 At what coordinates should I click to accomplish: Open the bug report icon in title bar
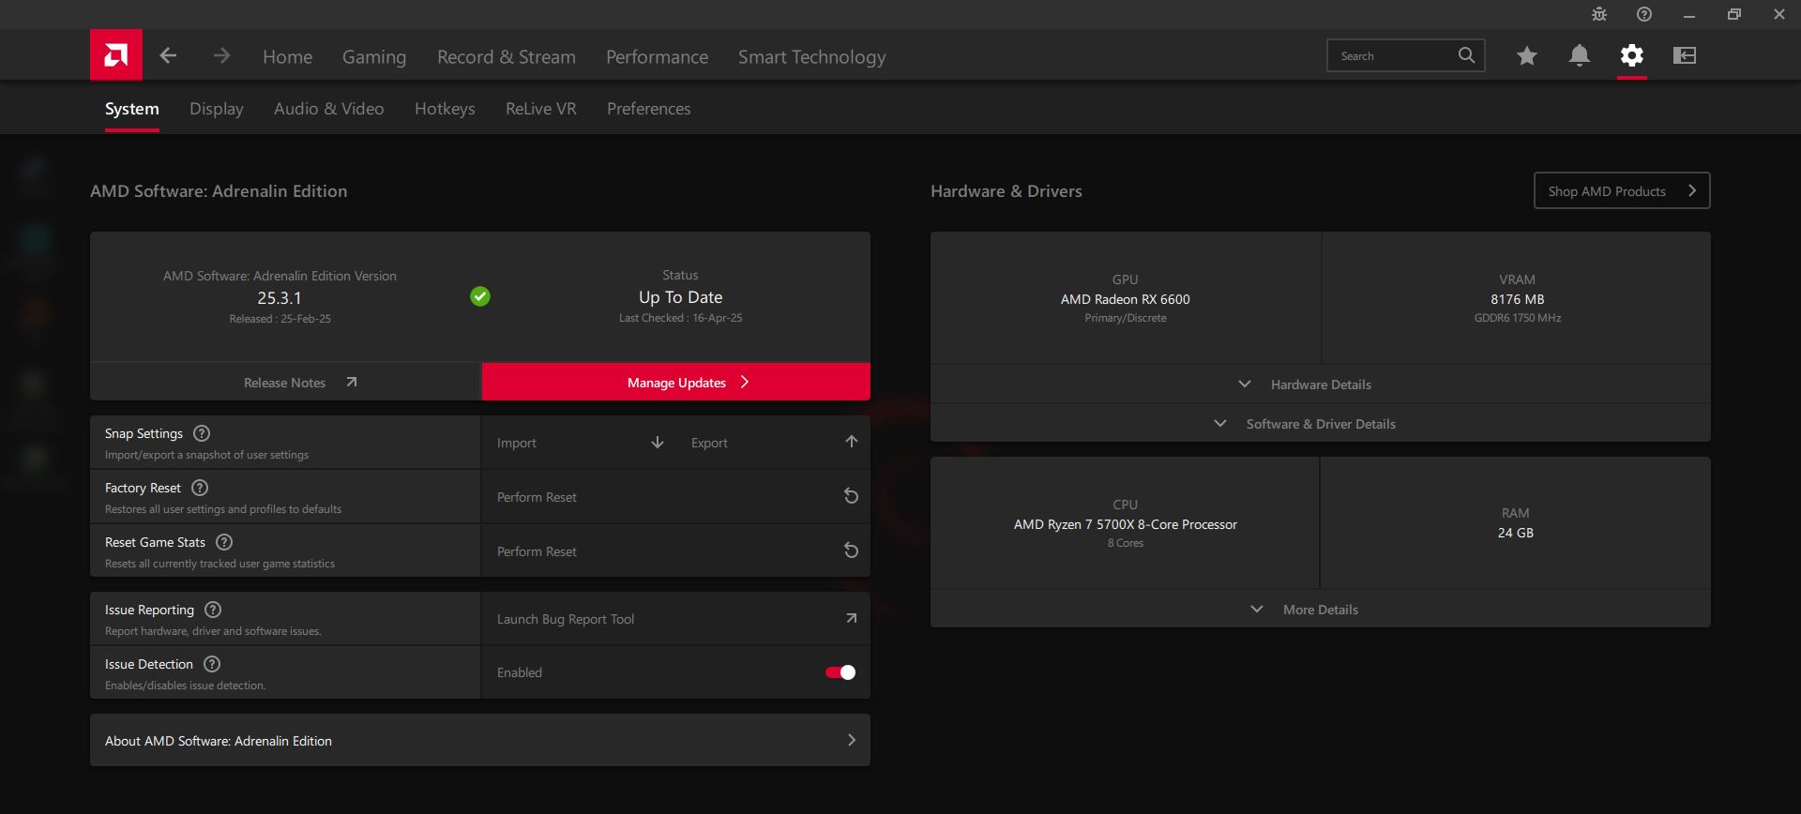[1599, 14]
